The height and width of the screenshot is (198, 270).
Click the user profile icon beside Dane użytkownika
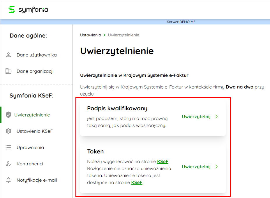8,55
